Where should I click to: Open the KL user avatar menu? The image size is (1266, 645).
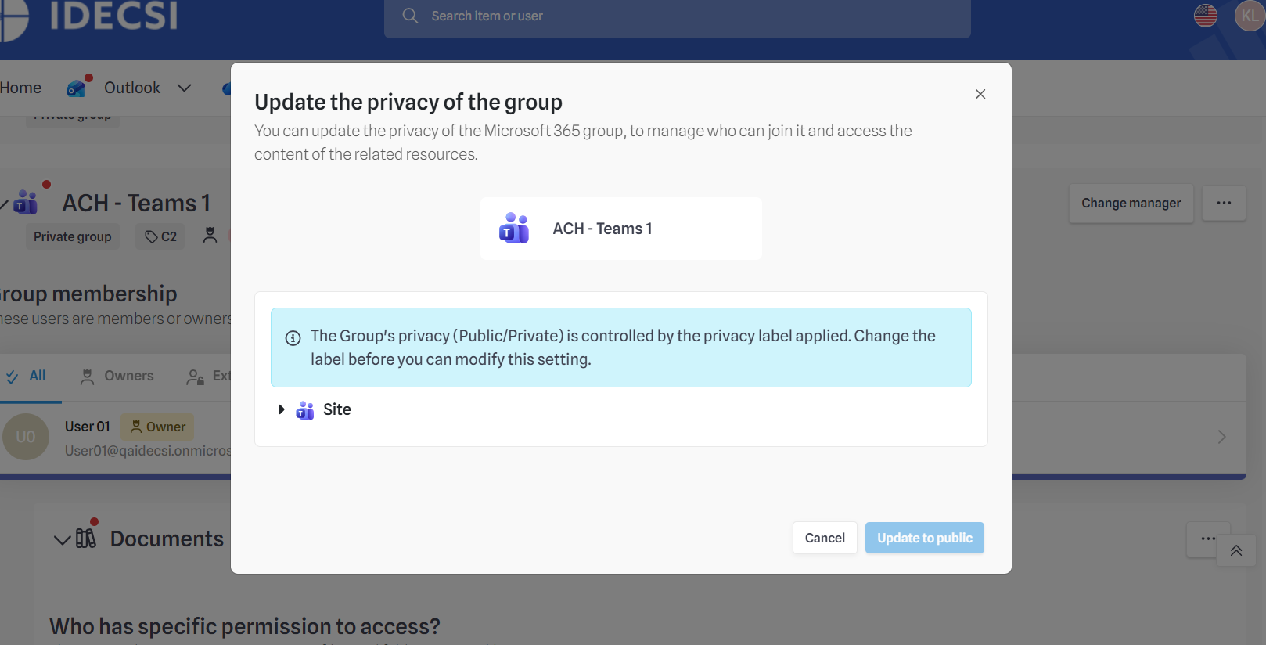1249,16
